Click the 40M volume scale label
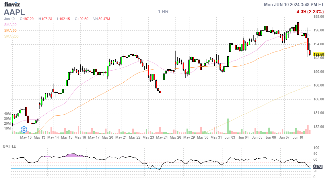This screenshot has width=328, height=182. pos(7,114)
